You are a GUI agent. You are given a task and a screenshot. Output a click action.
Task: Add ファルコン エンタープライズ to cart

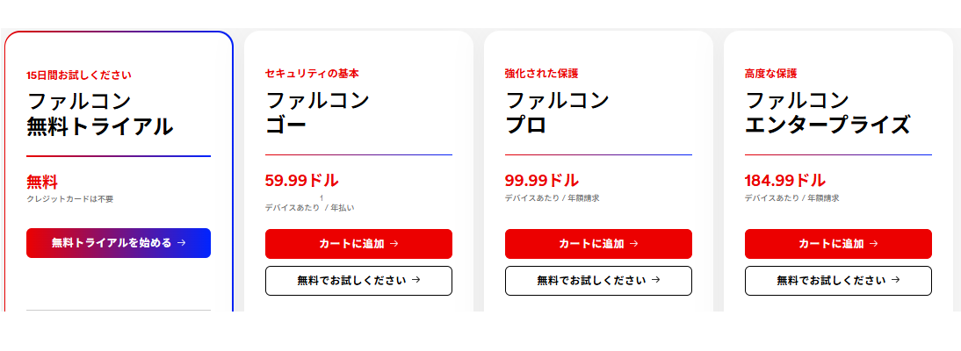(838, 244)
